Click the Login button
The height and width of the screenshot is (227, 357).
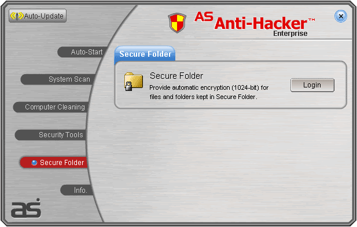click(312, 85)
